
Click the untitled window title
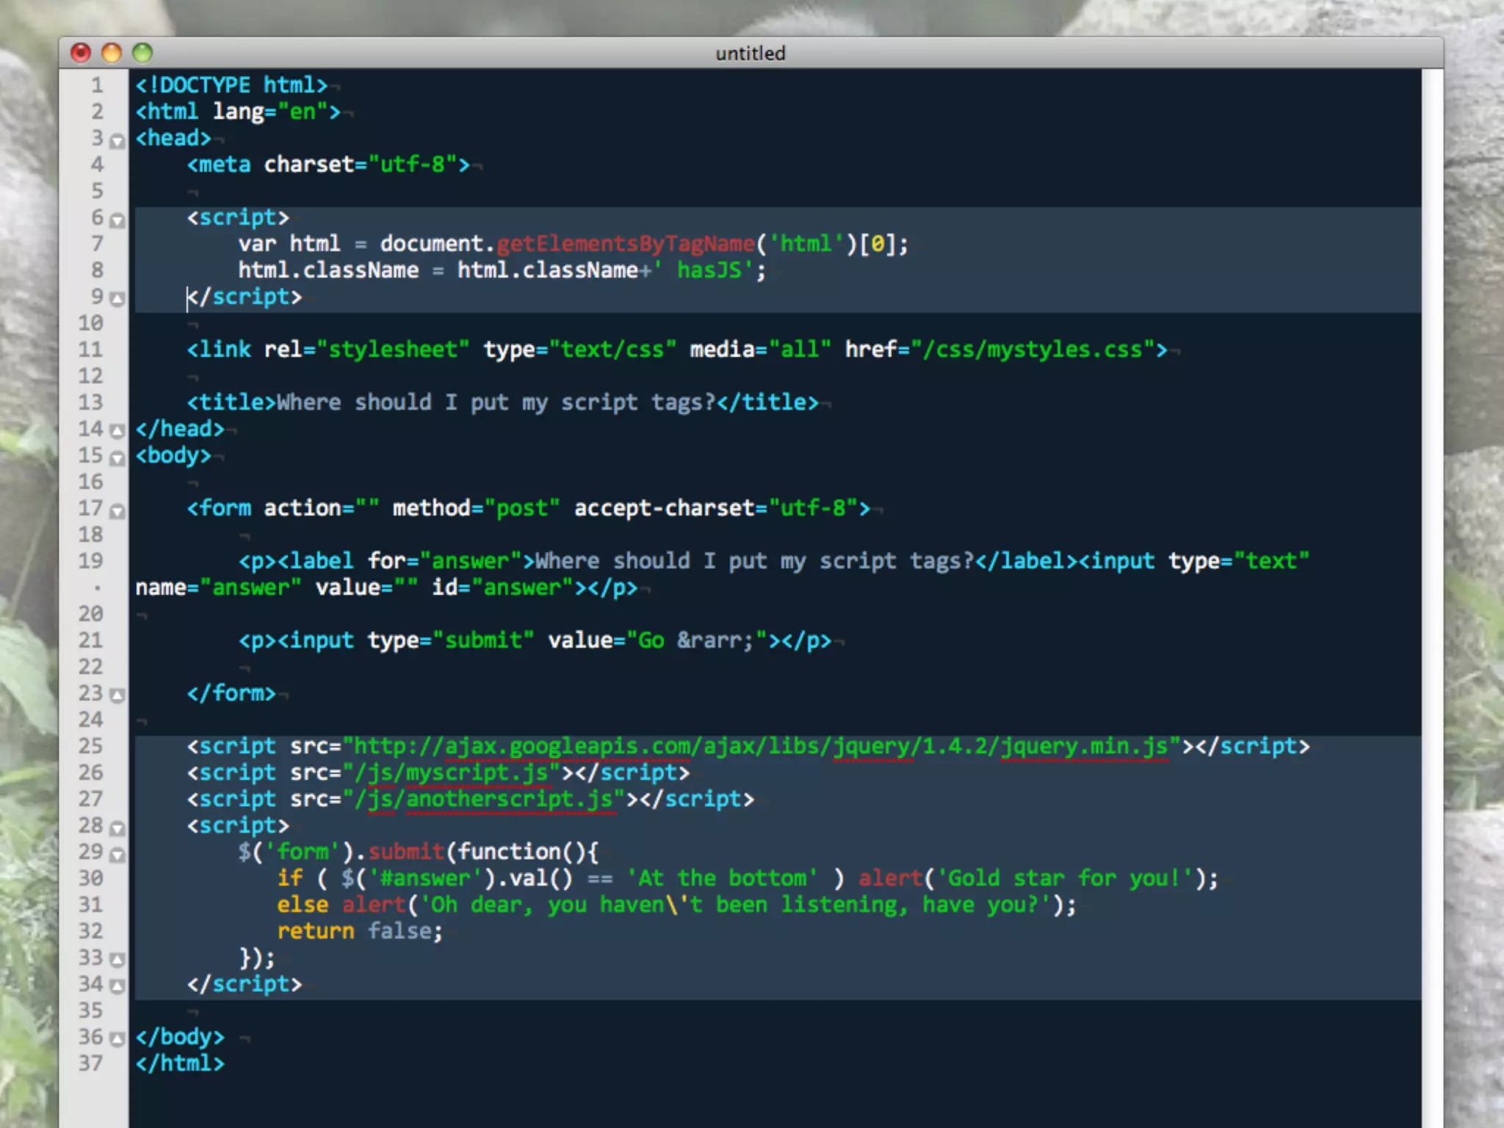click(750, 53)
